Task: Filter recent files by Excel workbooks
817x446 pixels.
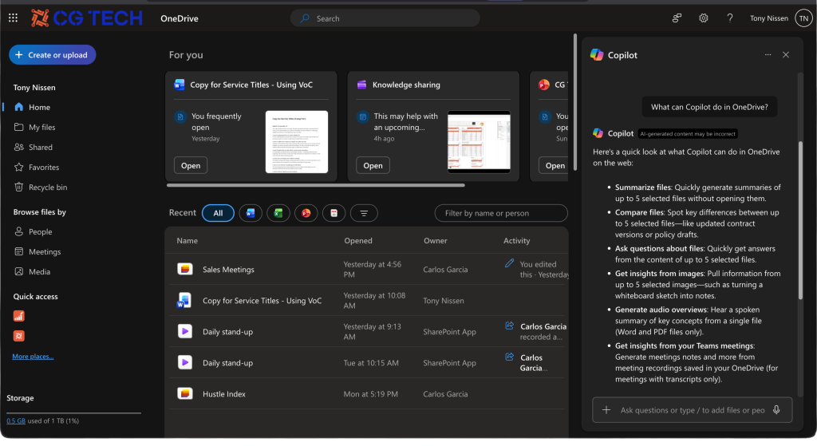Action: (278, 213)
